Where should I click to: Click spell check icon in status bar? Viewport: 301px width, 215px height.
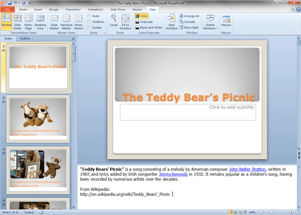pos(42,212)
